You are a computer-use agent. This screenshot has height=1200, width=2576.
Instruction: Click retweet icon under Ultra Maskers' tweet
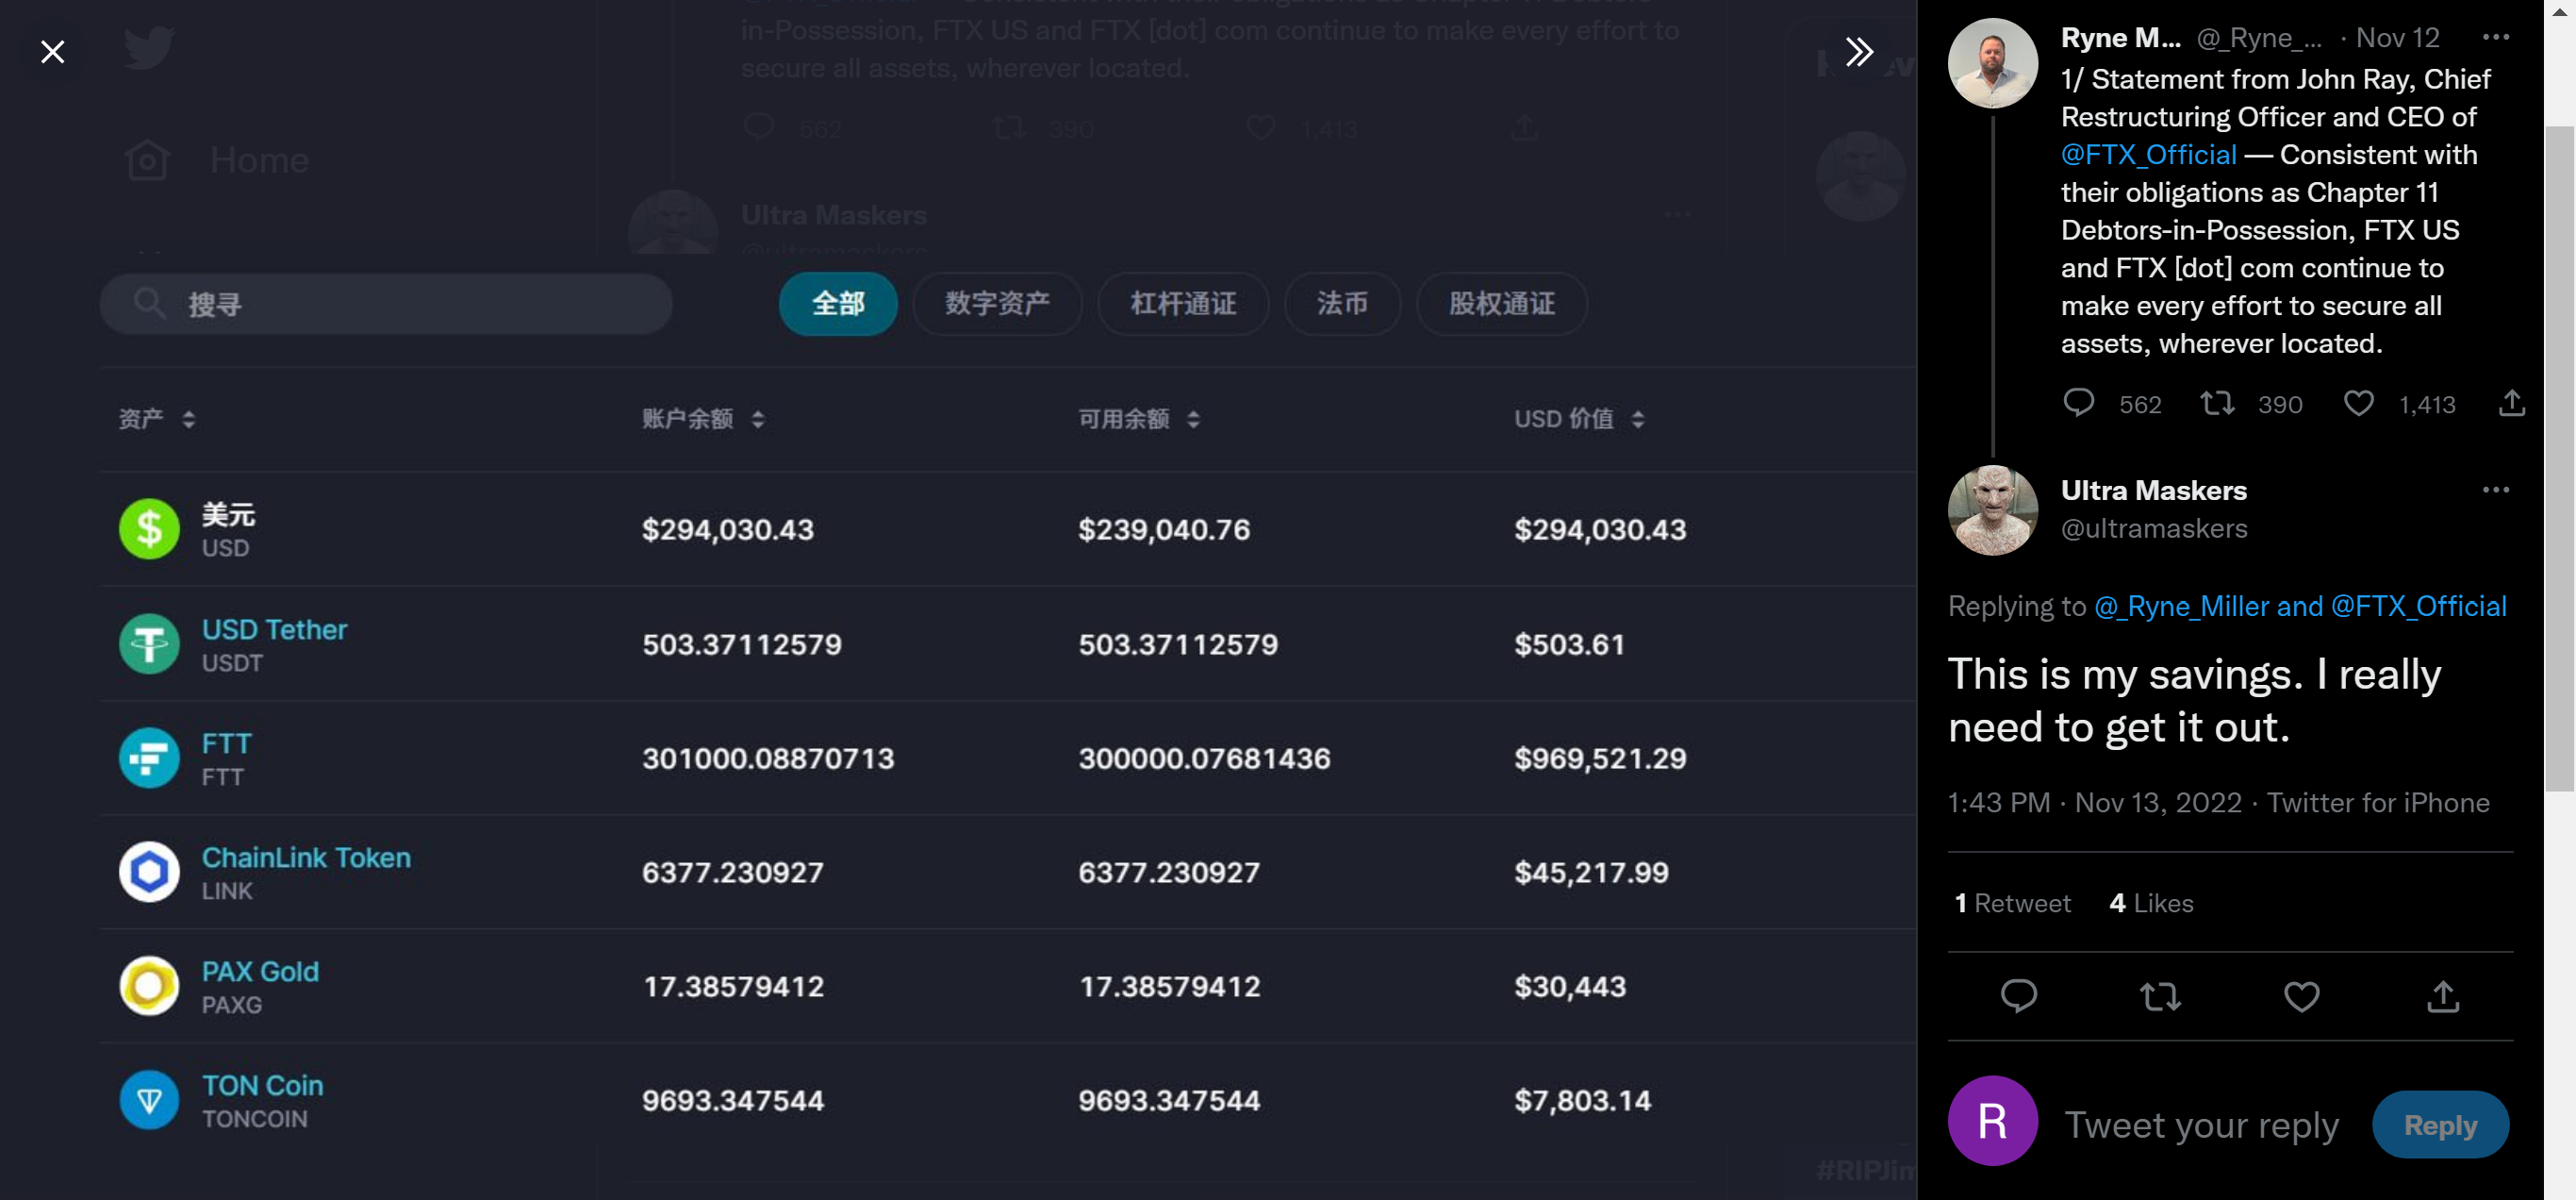(2160, 996)
